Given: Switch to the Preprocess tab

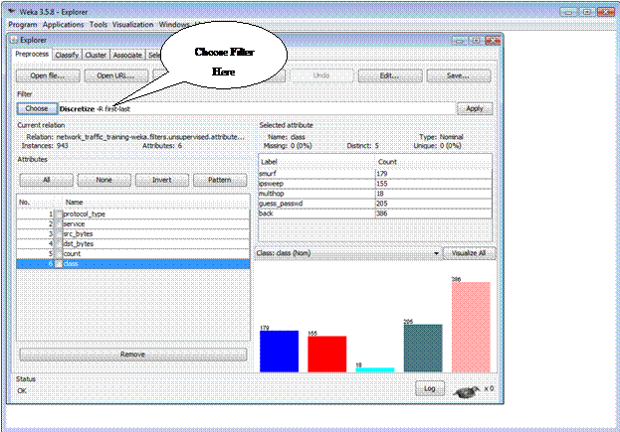Looking at the screenshot, I should [32, 54].
